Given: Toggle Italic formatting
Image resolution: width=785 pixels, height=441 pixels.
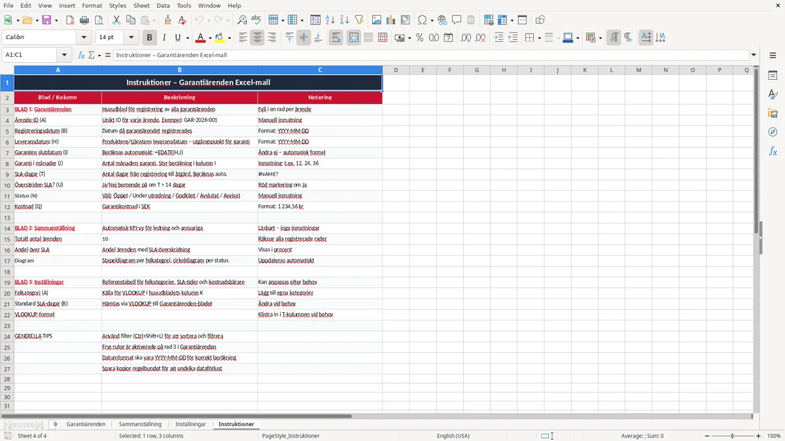Looking at the screenshot, I should click(x=164, y=38).
